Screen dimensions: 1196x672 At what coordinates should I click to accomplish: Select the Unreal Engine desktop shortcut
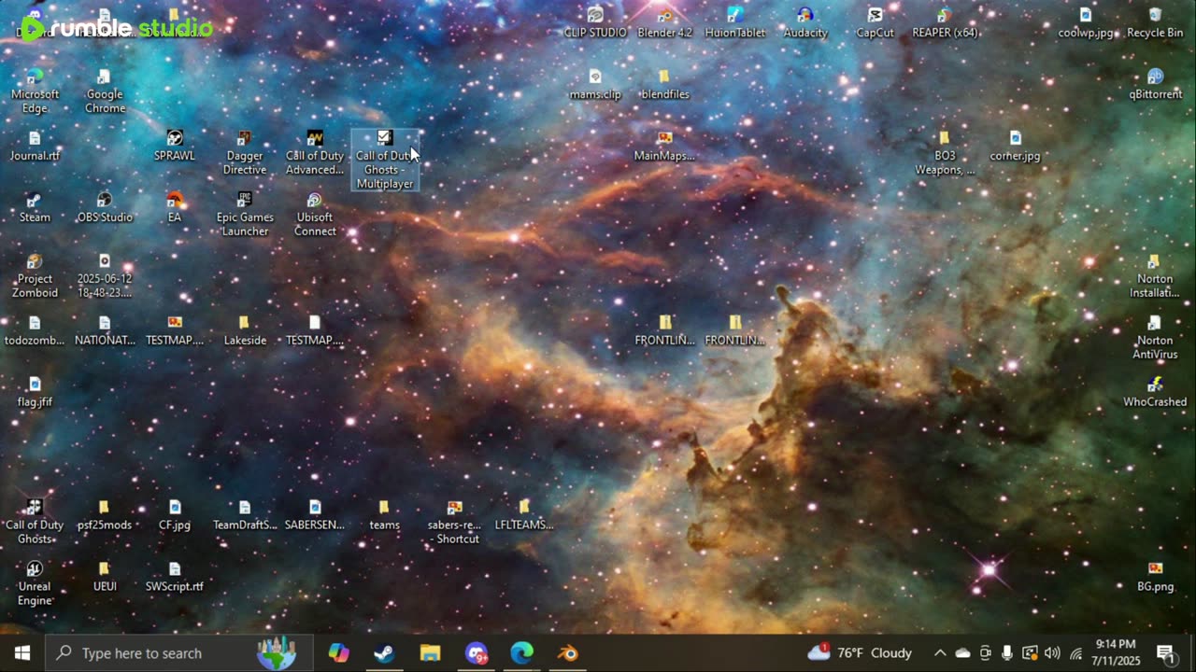point(35,584)
